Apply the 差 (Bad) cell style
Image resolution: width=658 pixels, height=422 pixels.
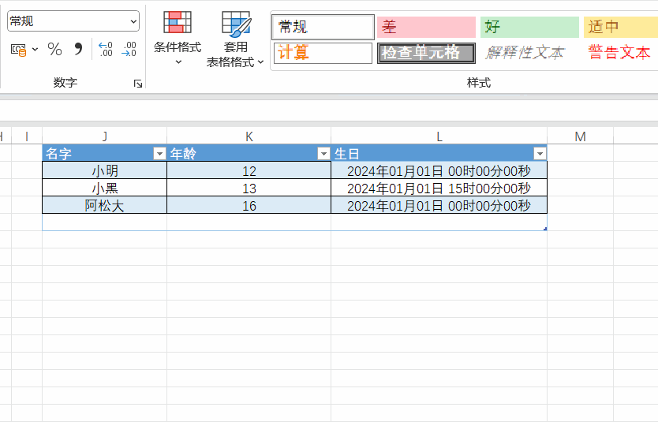pos(426,27)
